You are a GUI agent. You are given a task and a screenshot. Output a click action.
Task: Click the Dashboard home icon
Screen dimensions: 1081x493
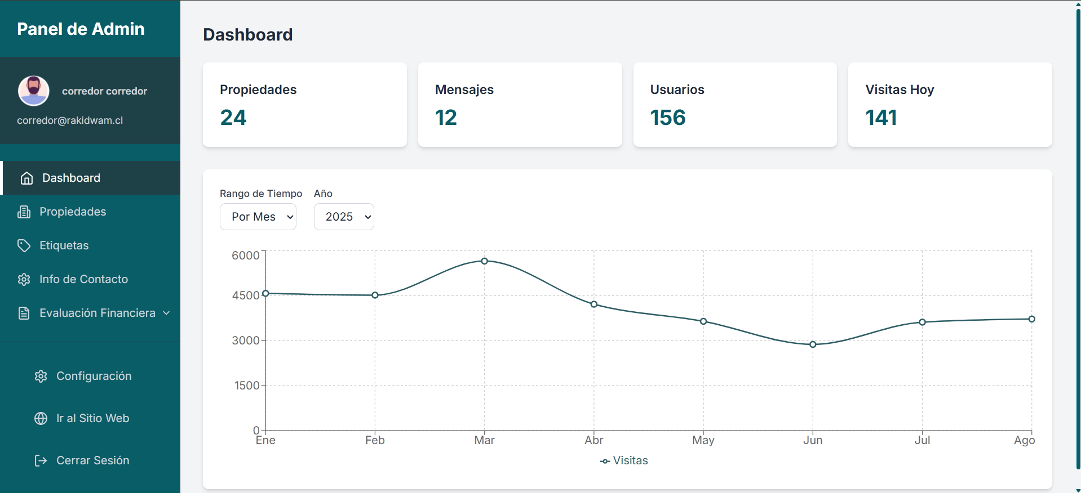(x=26, y=178)
